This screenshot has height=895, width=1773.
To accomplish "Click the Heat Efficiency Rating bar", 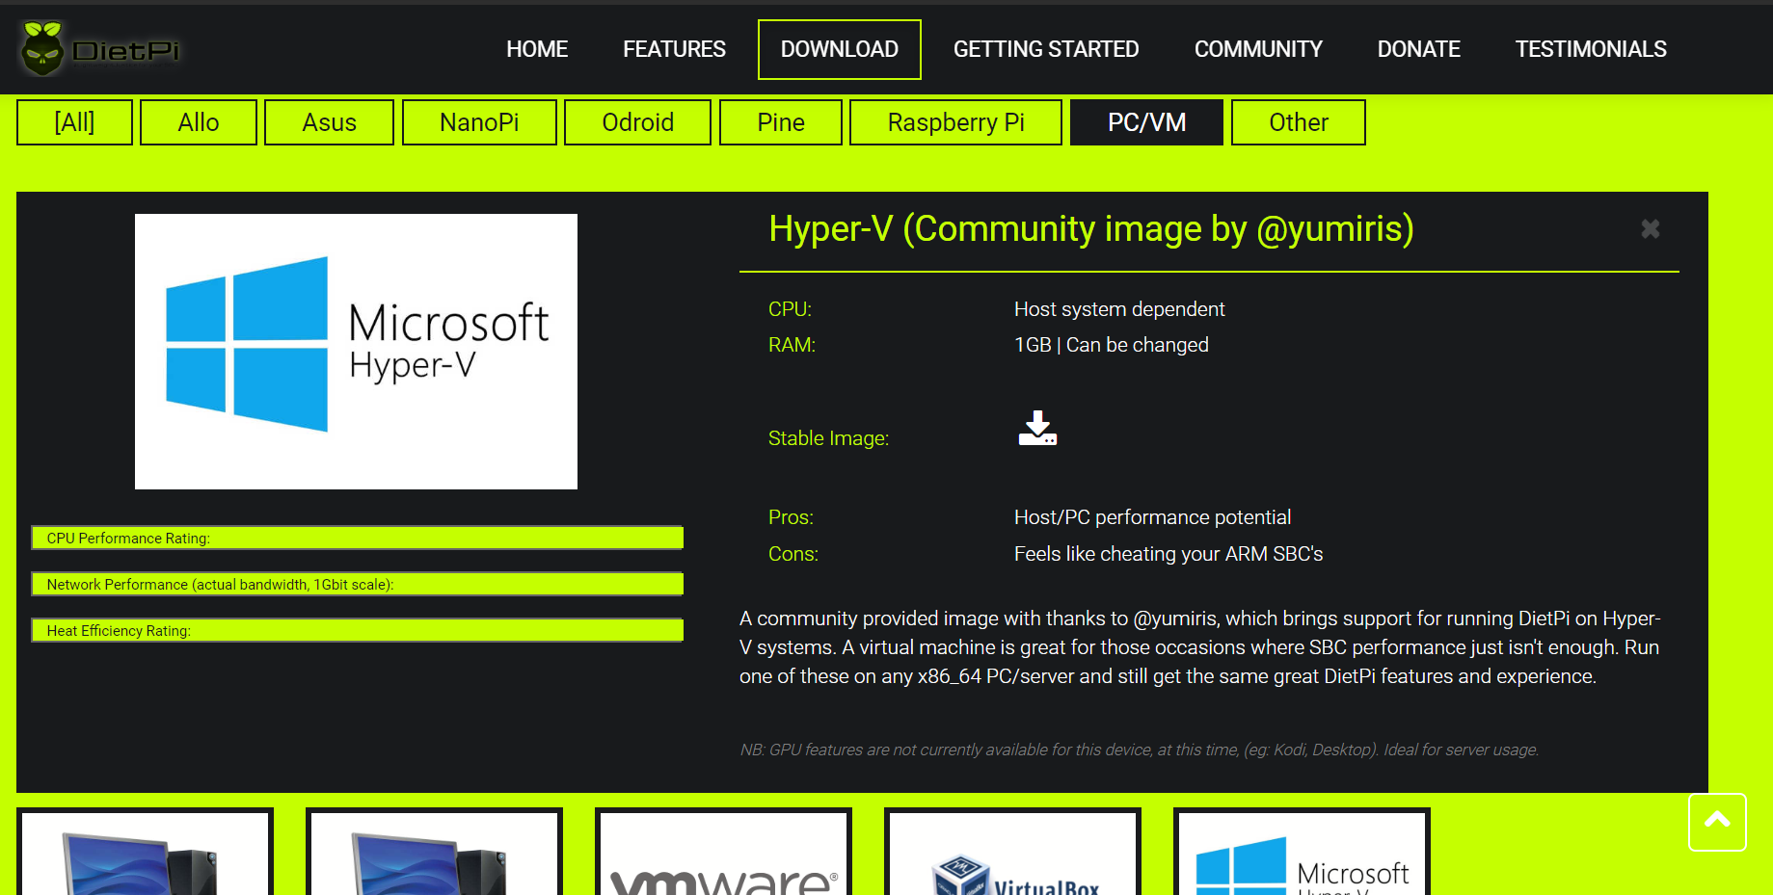I will pyautogui.click(x=358, y=630).
